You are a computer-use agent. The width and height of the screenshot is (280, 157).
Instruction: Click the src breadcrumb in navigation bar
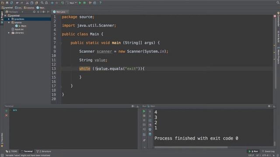click(18, 8)
